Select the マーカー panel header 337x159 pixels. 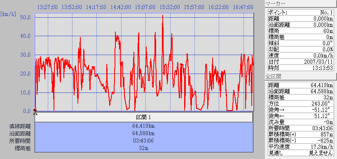click(301, 4)
